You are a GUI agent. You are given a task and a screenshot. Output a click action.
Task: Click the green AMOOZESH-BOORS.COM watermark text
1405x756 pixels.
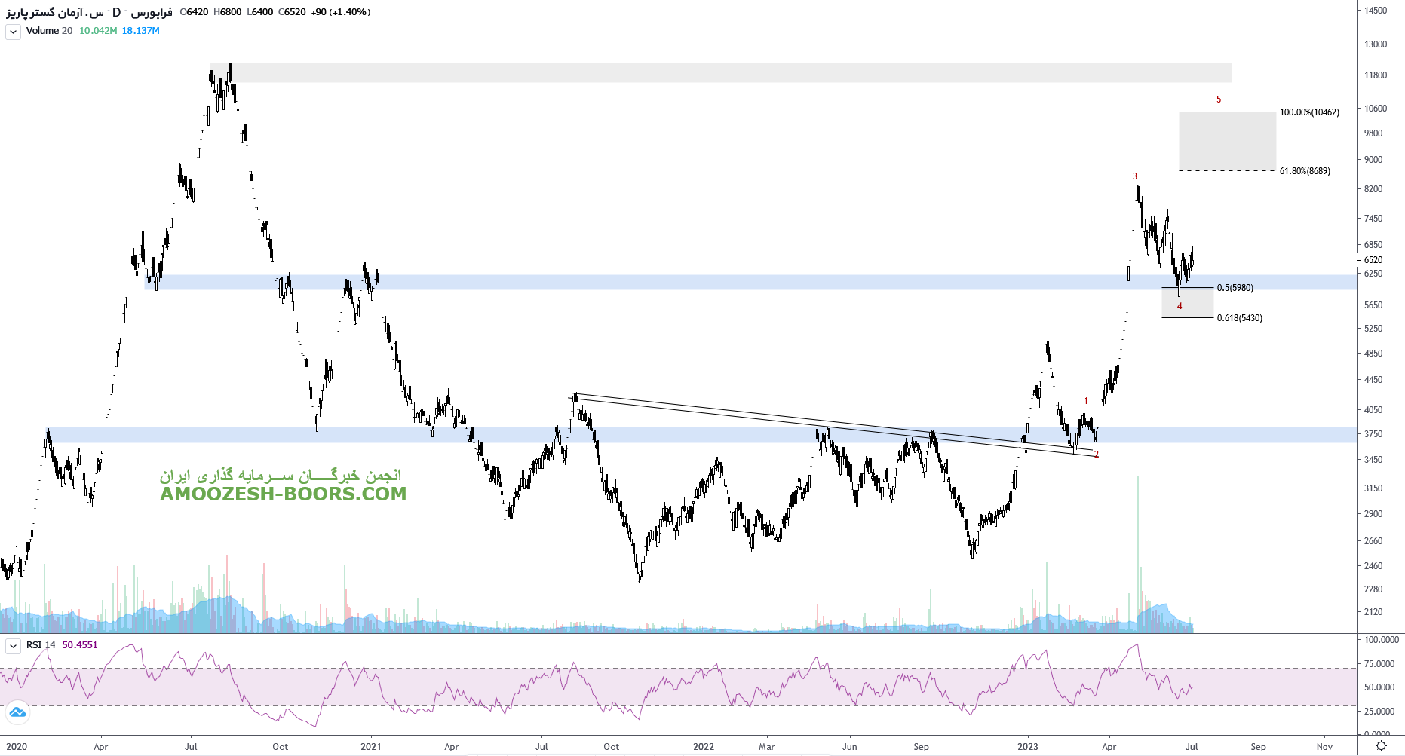[x=283, y=494]
